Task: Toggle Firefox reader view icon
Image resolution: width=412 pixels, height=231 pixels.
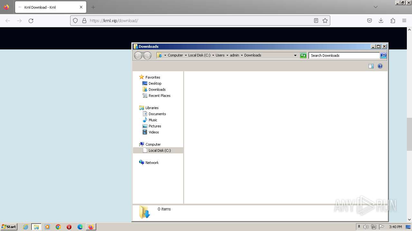Action: tap(316, 21)
